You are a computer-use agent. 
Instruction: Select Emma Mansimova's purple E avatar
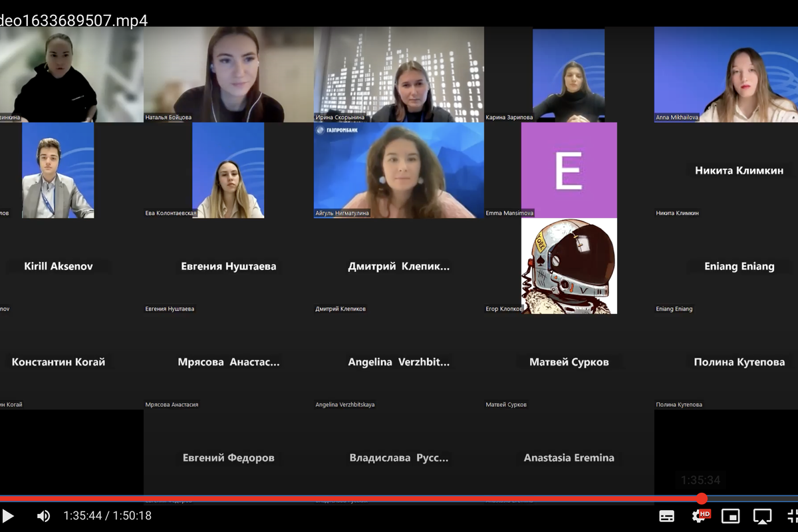tap(569, 170)
